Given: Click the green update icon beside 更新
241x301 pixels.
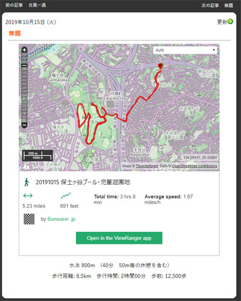Looking at the screenshot, I should (230, 21).
